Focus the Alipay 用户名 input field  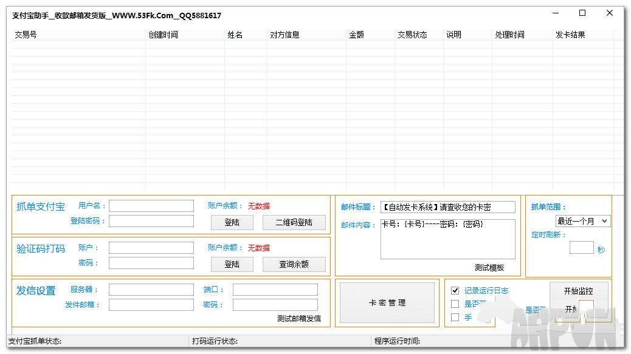[151, 206]
